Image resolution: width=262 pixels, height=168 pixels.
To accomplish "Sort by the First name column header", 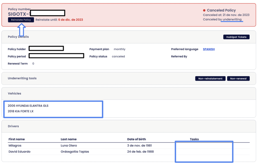I will tap(16, 139).
